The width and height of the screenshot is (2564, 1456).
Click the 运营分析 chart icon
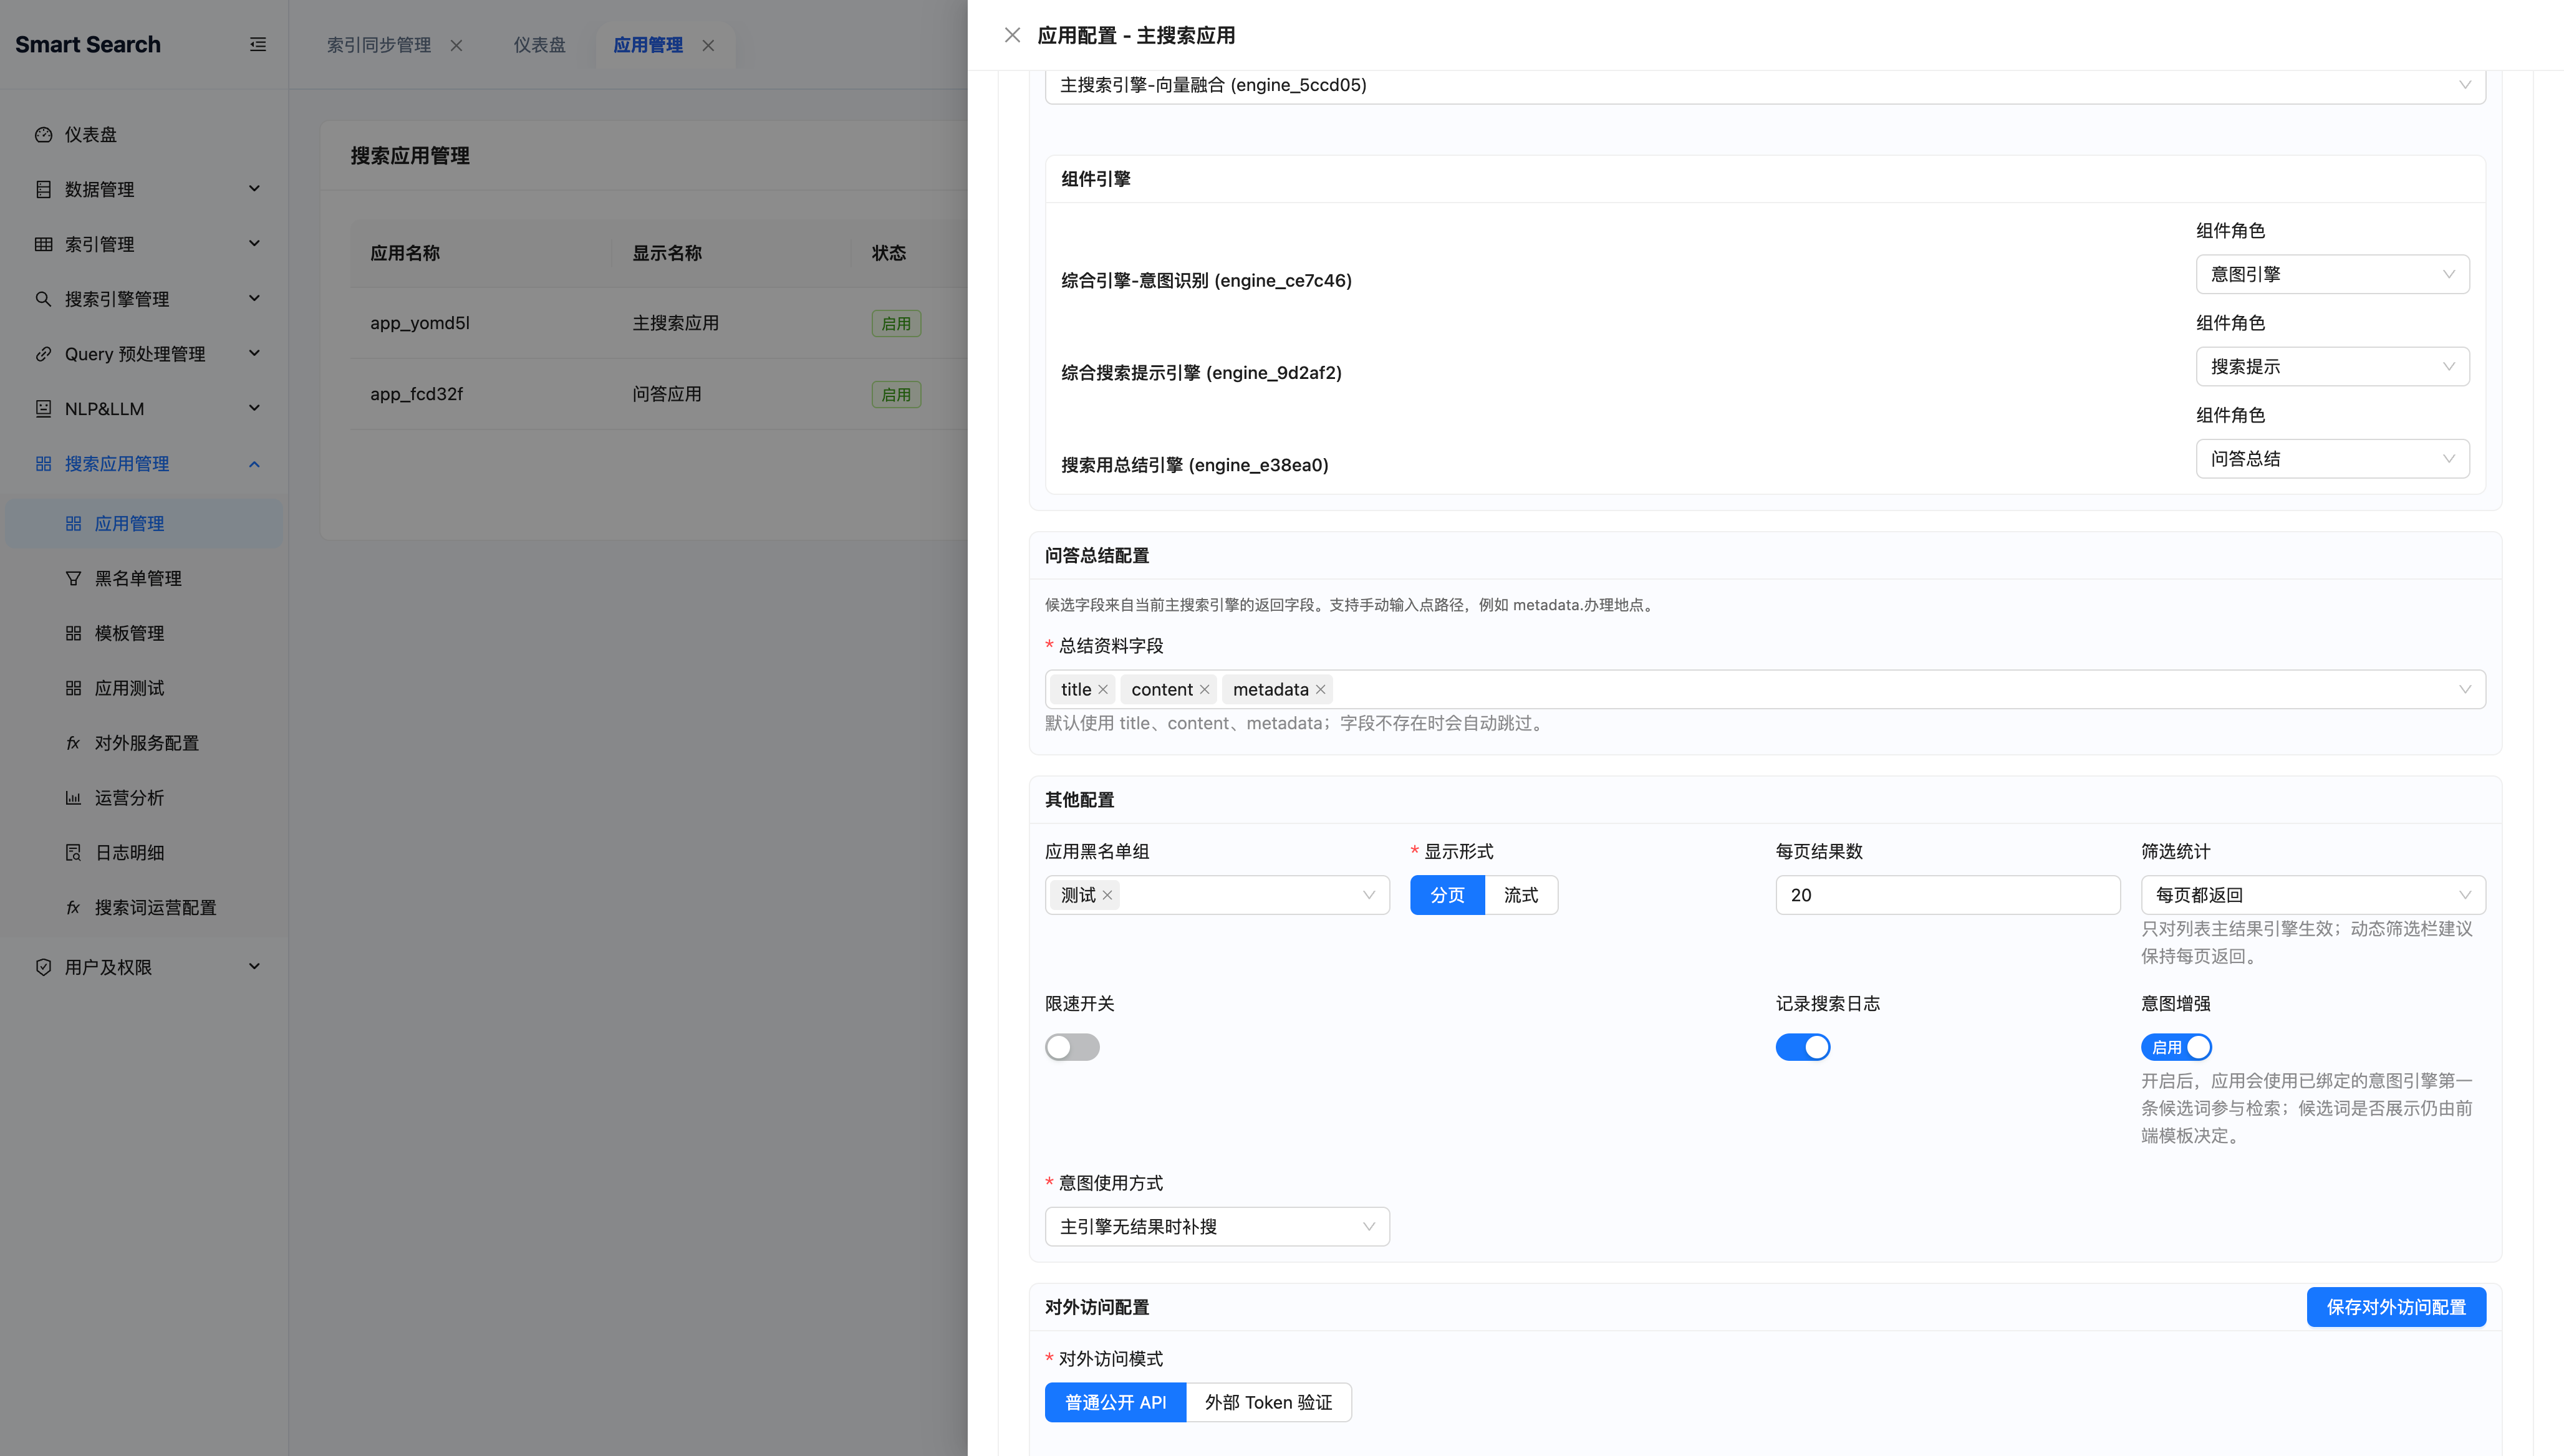click(73, 798)
